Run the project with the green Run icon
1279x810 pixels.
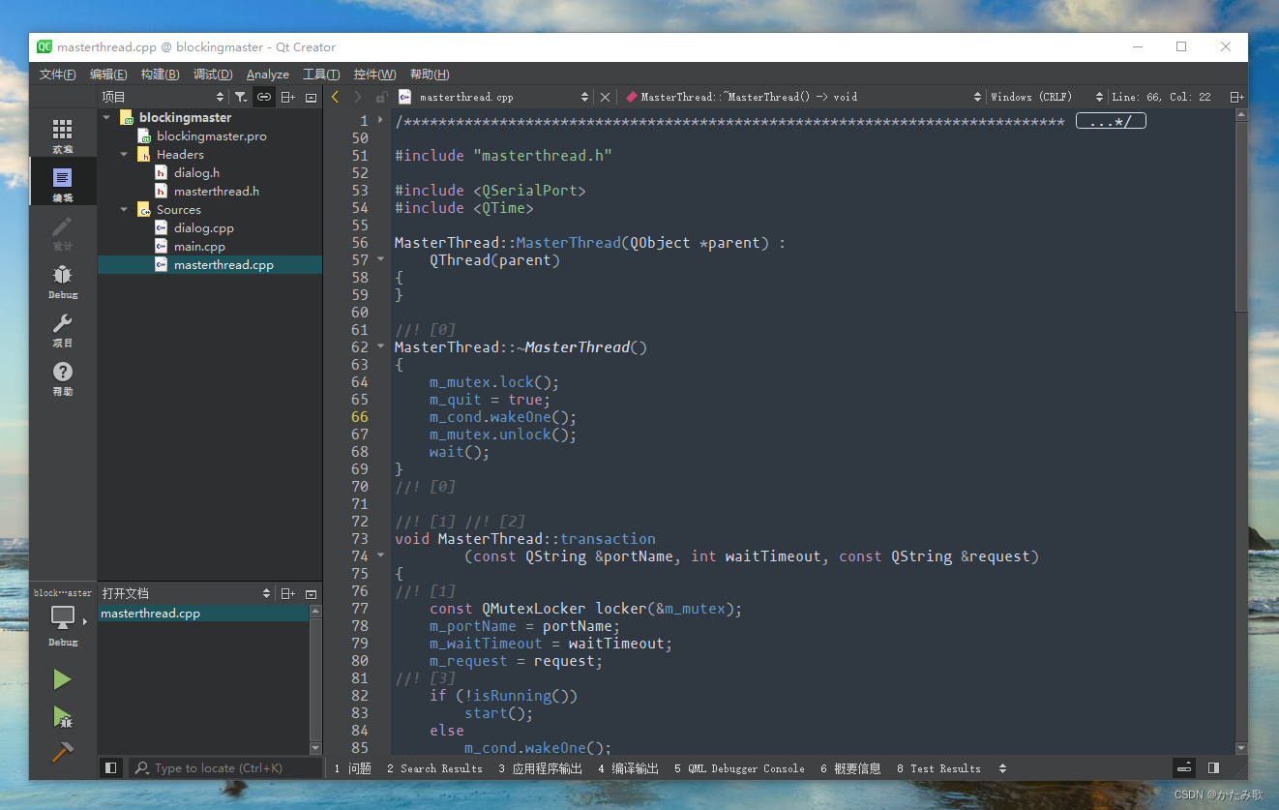click(x=62, y=678)
